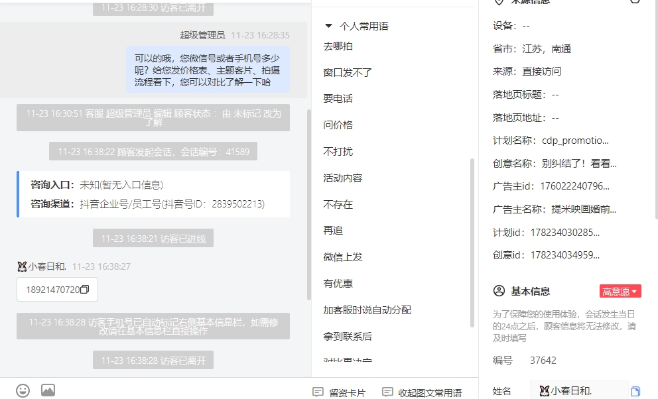Click the quick phrases list scrollbar

[x=472, y=243]
